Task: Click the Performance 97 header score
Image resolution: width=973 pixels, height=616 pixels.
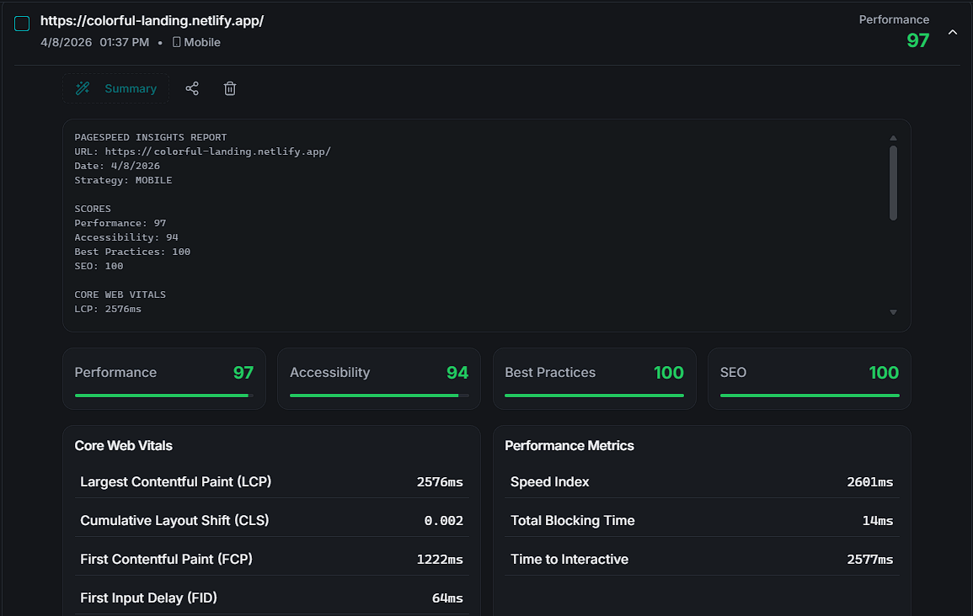Action: pos(917,40)
